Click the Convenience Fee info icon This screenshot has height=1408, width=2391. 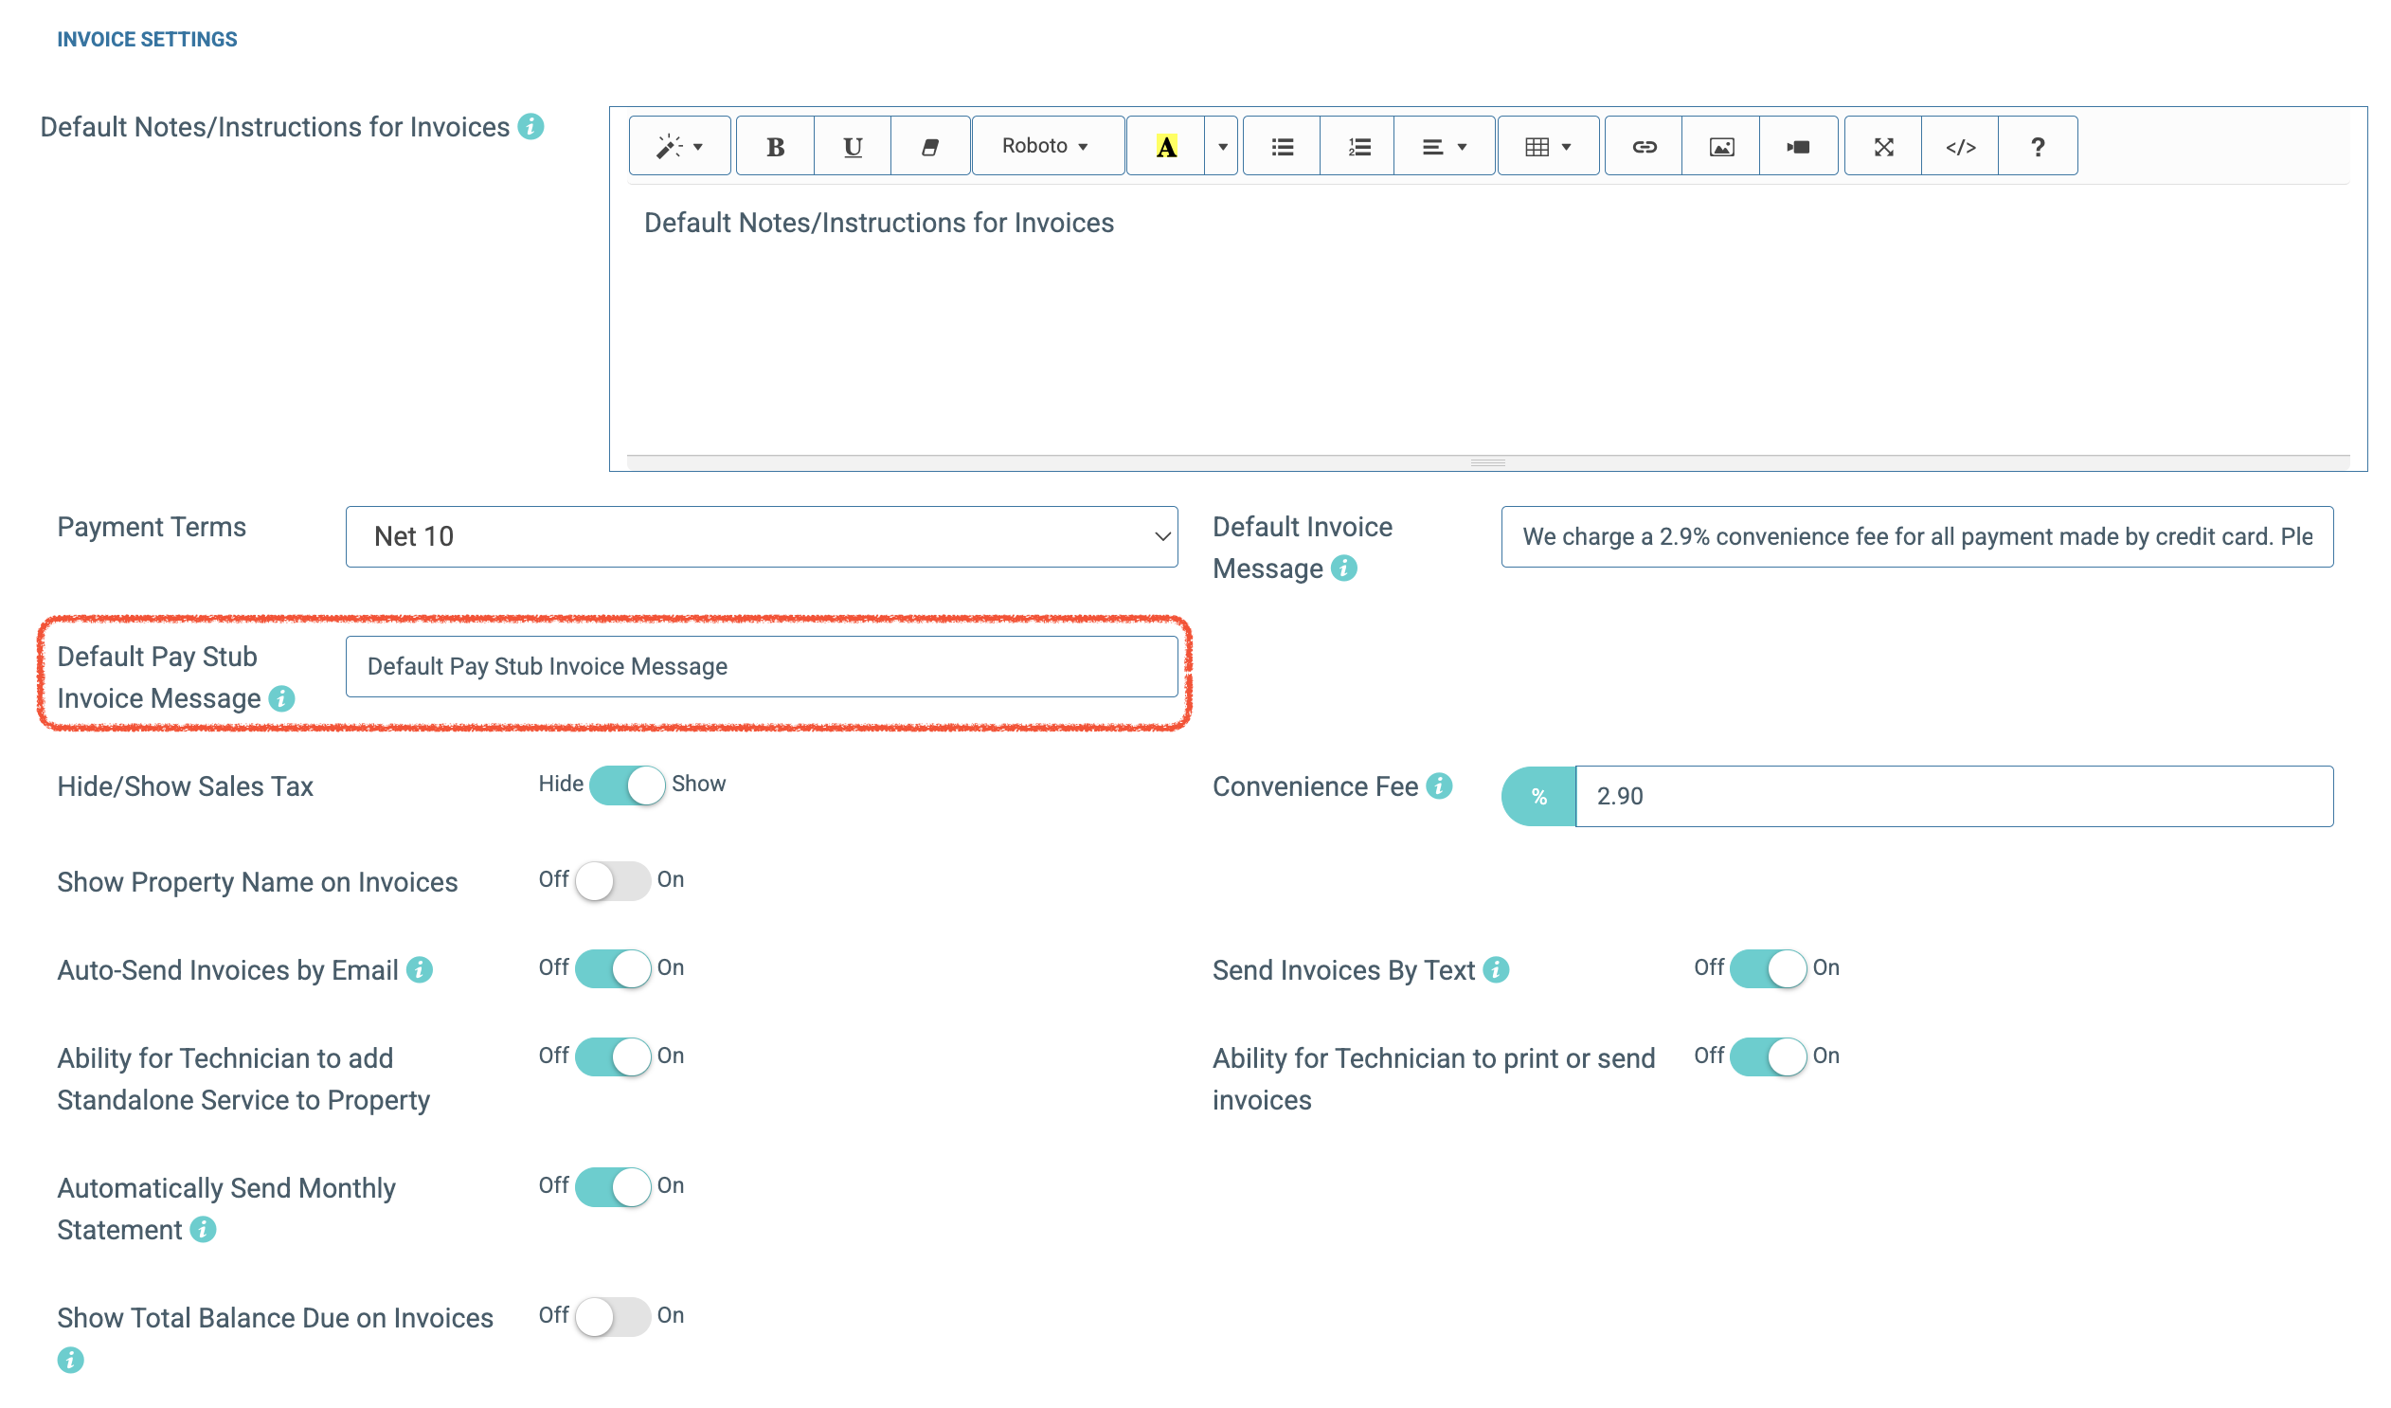click(1439, 785)
